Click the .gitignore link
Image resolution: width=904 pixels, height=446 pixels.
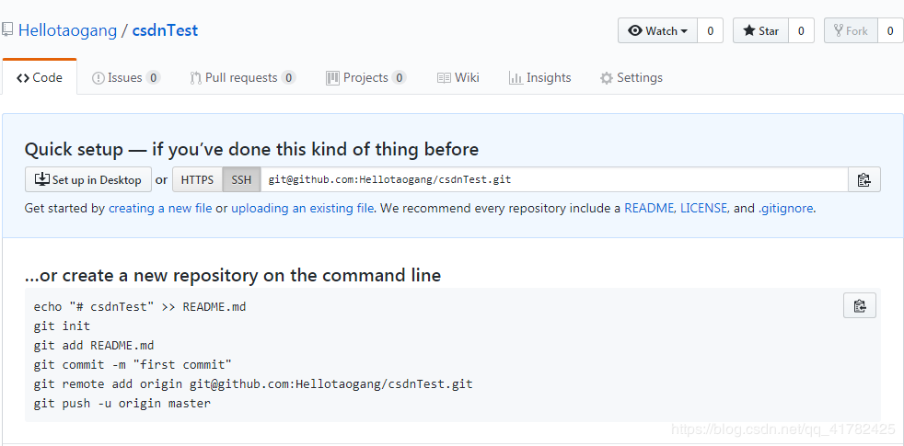click(x=785, y=208)
